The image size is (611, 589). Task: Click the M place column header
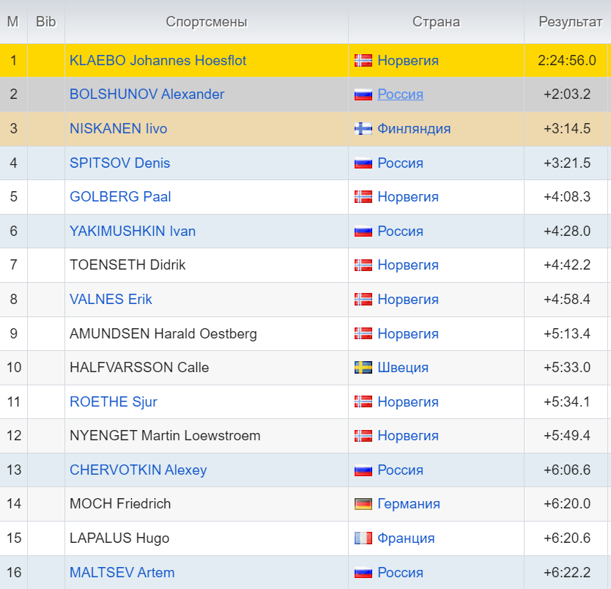[x=13, y=22]
